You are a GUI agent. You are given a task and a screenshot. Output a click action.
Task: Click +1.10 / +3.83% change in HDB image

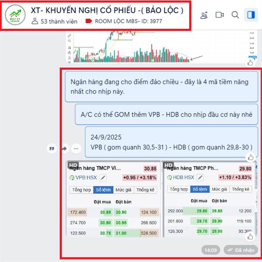pos(235,177)
